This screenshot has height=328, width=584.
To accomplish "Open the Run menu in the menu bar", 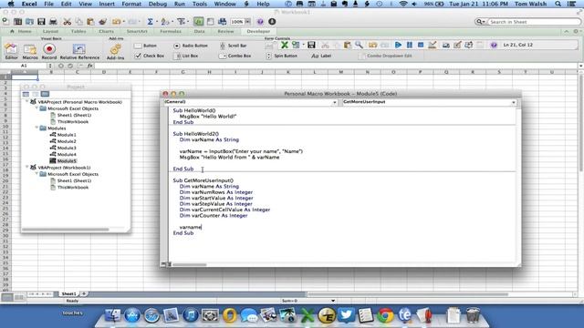I will pyautogui.click(x=180, y=4).
